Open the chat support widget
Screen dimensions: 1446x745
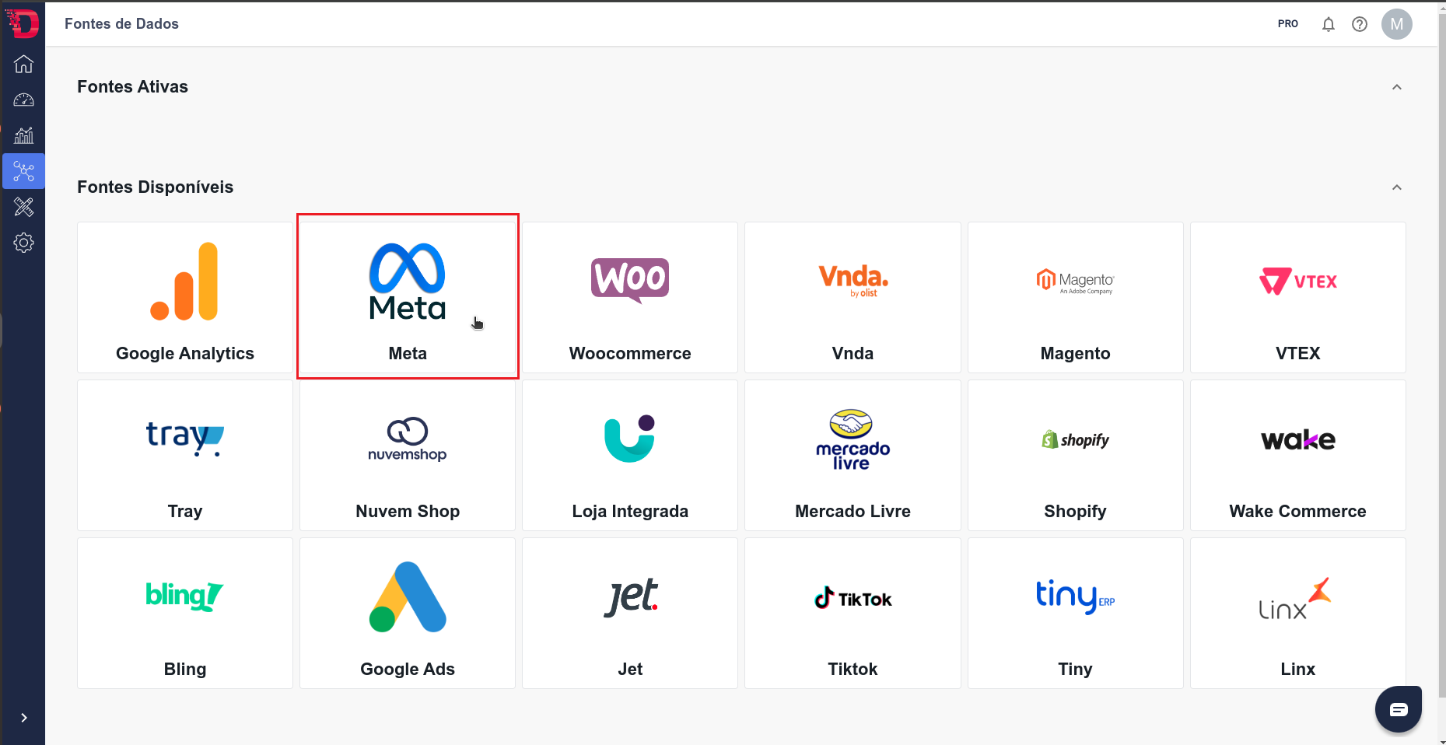(x=1399, y=709)
